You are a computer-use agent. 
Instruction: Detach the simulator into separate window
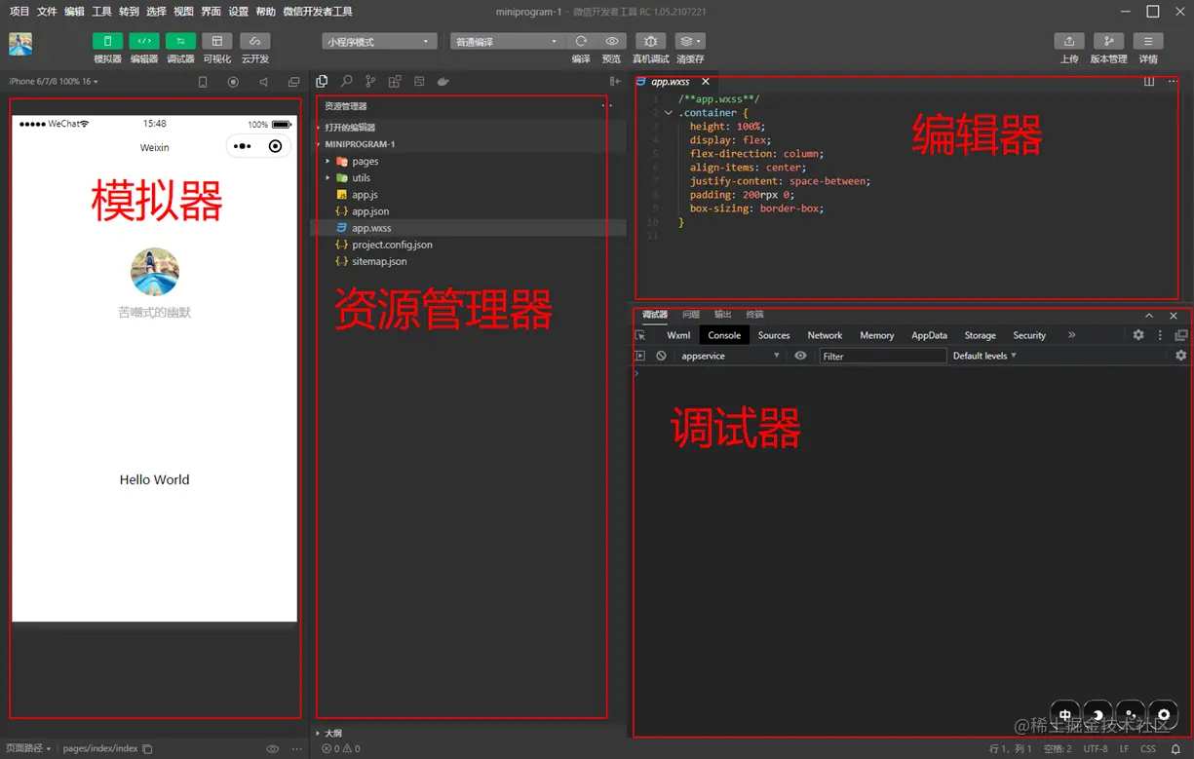click(x=294, y=82)
